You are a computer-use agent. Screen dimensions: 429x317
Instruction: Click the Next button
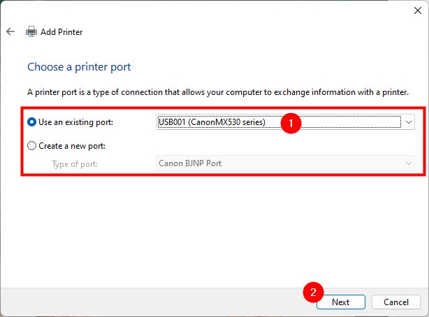[341, 302]
